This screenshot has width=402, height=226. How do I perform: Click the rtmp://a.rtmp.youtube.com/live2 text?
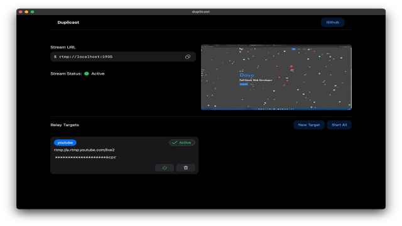pos(84,150)
